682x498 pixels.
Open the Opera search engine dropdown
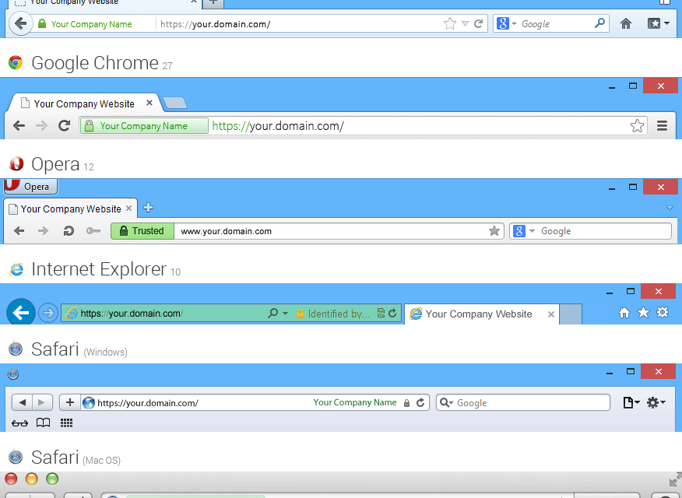point(532,231)
